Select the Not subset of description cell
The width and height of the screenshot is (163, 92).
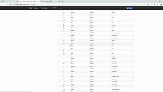[122, 84]
